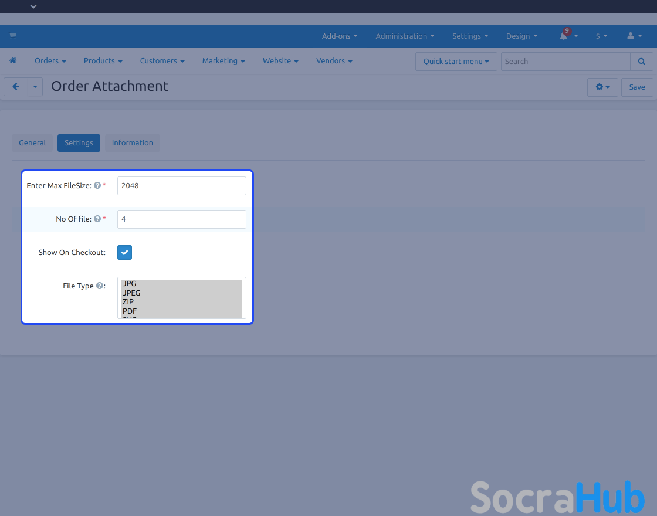Show help tooltip for File Type

point(99,286)
